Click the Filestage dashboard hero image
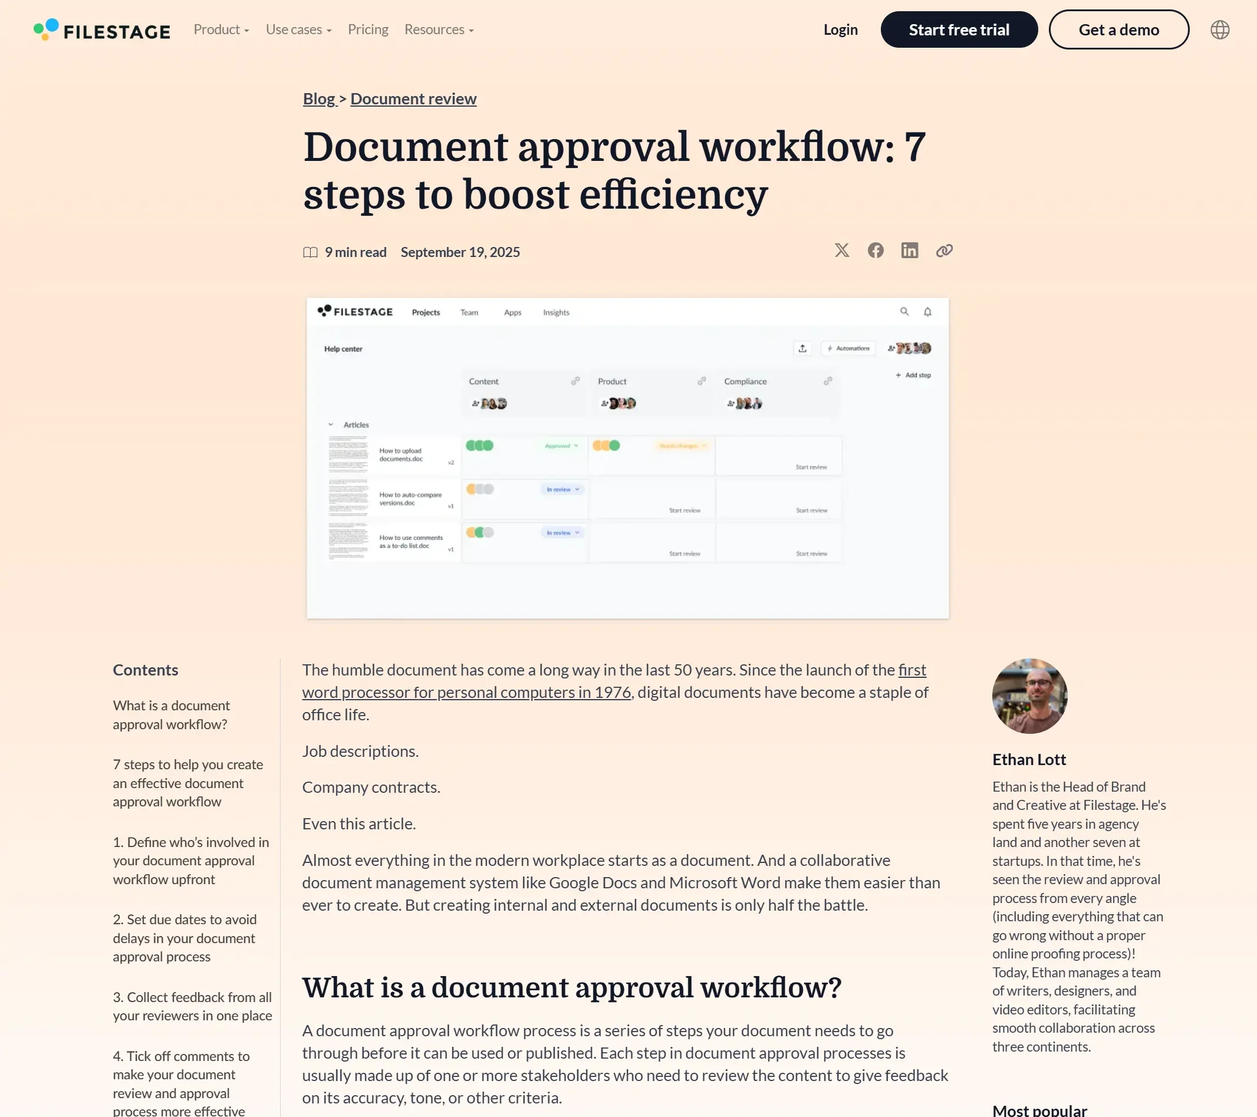Viewport: 1257px width, 1117px height. 627,458
